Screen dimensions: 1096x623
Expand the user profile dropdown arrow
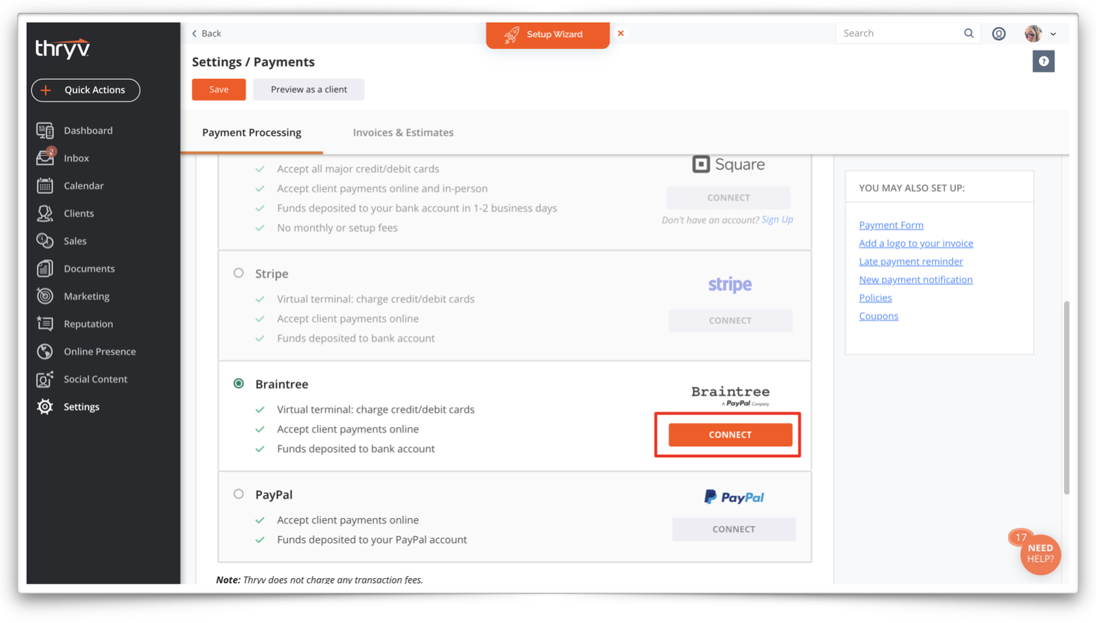tap(1053, 34)
